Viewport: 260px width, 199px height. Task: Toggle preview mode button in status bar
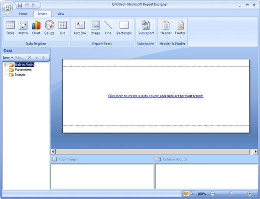click(192, 193)
